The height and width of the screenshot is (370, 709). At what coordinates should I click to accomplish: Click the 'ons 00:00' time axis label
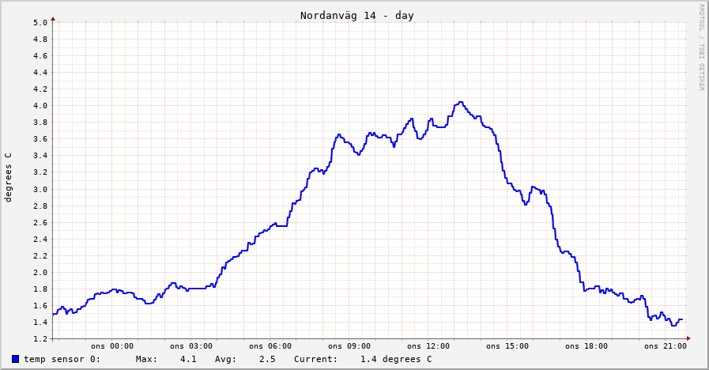pos(111,345)
